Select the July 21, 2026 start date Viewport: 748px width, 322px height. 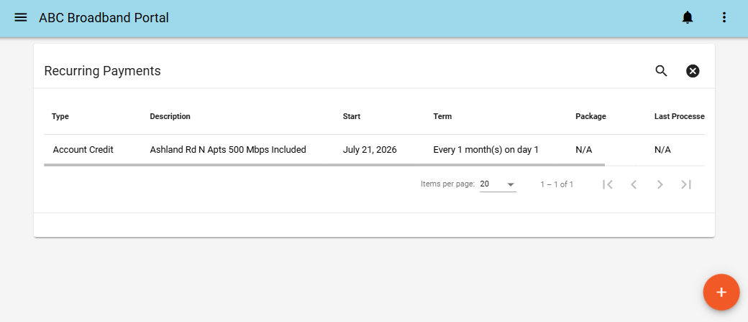[x=370, y=150]
